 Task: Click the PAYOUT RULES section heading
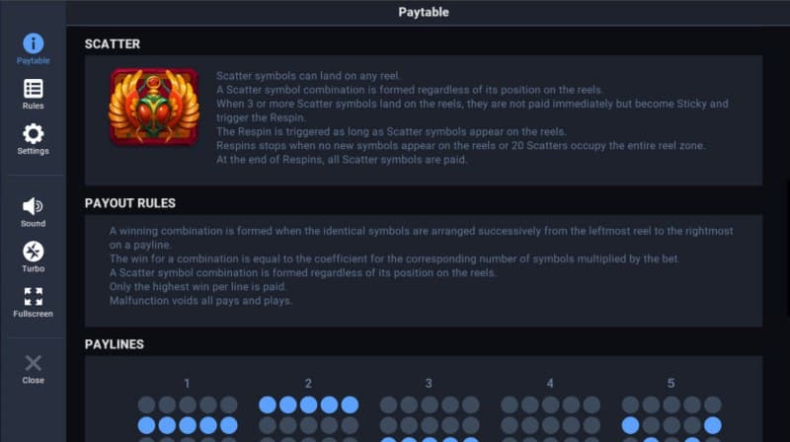point(130,203)
